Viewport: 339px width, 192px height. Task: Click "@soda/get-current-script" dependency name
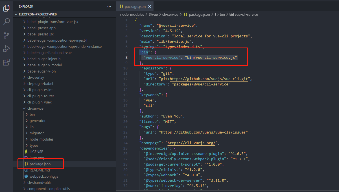[172, 164]
